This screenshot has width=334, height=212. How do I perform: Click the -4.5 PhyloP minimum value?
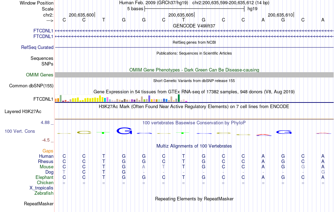pyautogui.click(x=46, y=140)
